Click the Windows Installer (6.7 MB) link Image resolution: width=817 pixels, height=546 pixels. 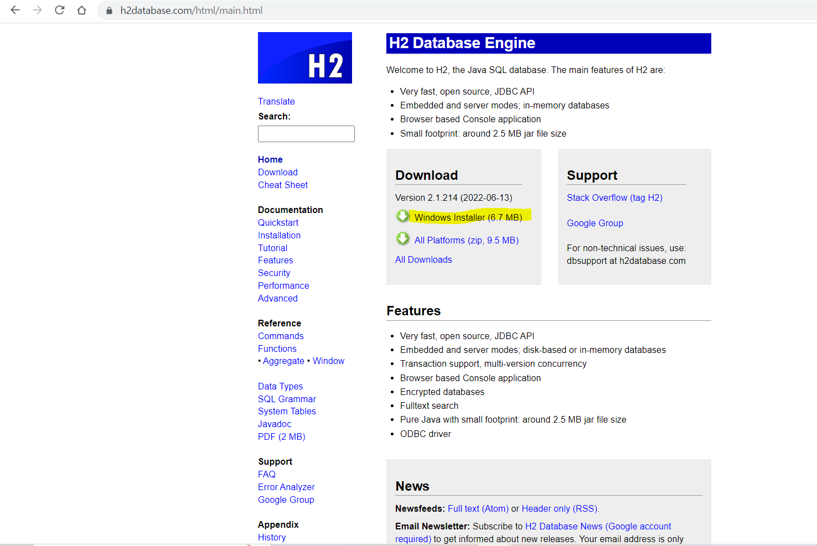tap(468, 217)
